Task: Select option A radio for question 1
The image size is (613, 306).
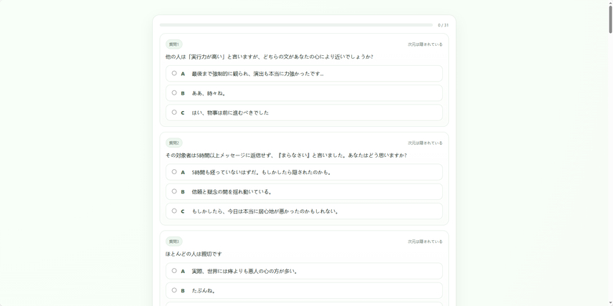Action: pyautogui.click(x=174, y=73)
